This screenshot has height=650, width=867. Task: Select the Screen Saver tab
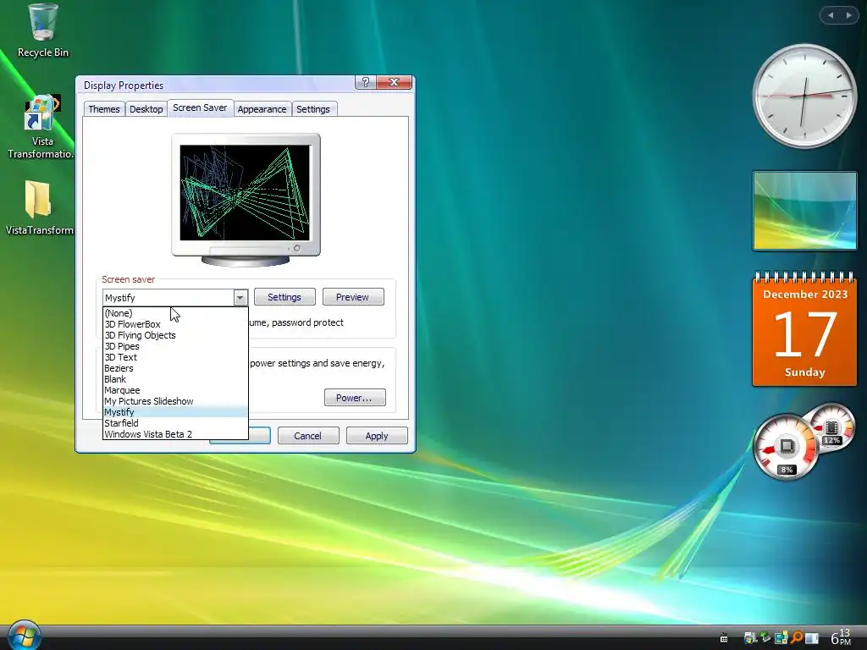point(200,107)
